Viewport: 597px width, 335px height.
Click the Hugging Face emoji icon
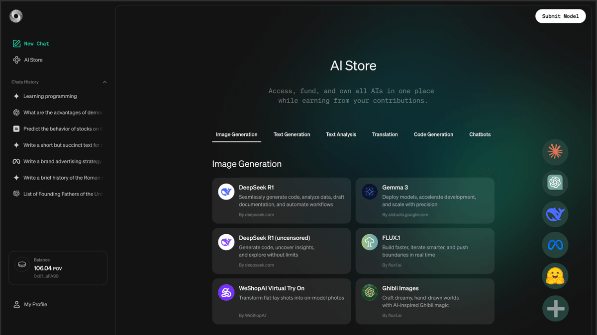point(555,276)
